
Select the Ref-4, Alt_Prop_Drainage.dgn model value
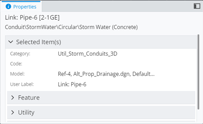coord(106,74)
